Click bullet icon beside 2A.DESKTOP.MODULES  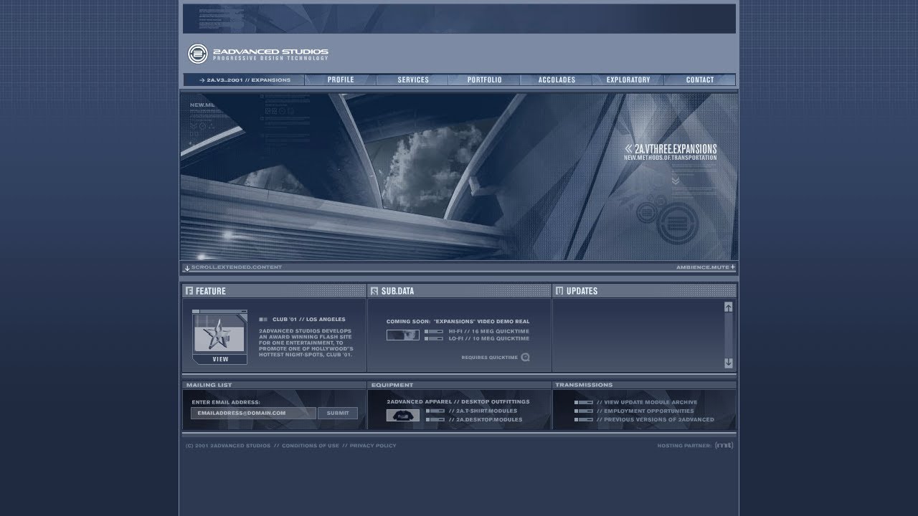(x=435, y=419)
